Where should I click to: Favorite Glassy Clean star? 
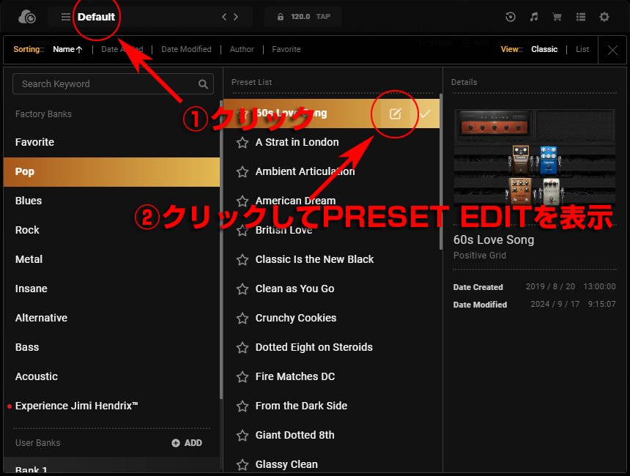242,465
